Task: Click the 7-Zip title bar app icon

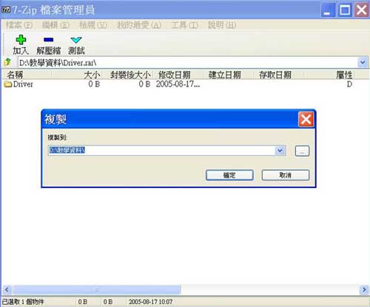Action: [x=6, y=10]
